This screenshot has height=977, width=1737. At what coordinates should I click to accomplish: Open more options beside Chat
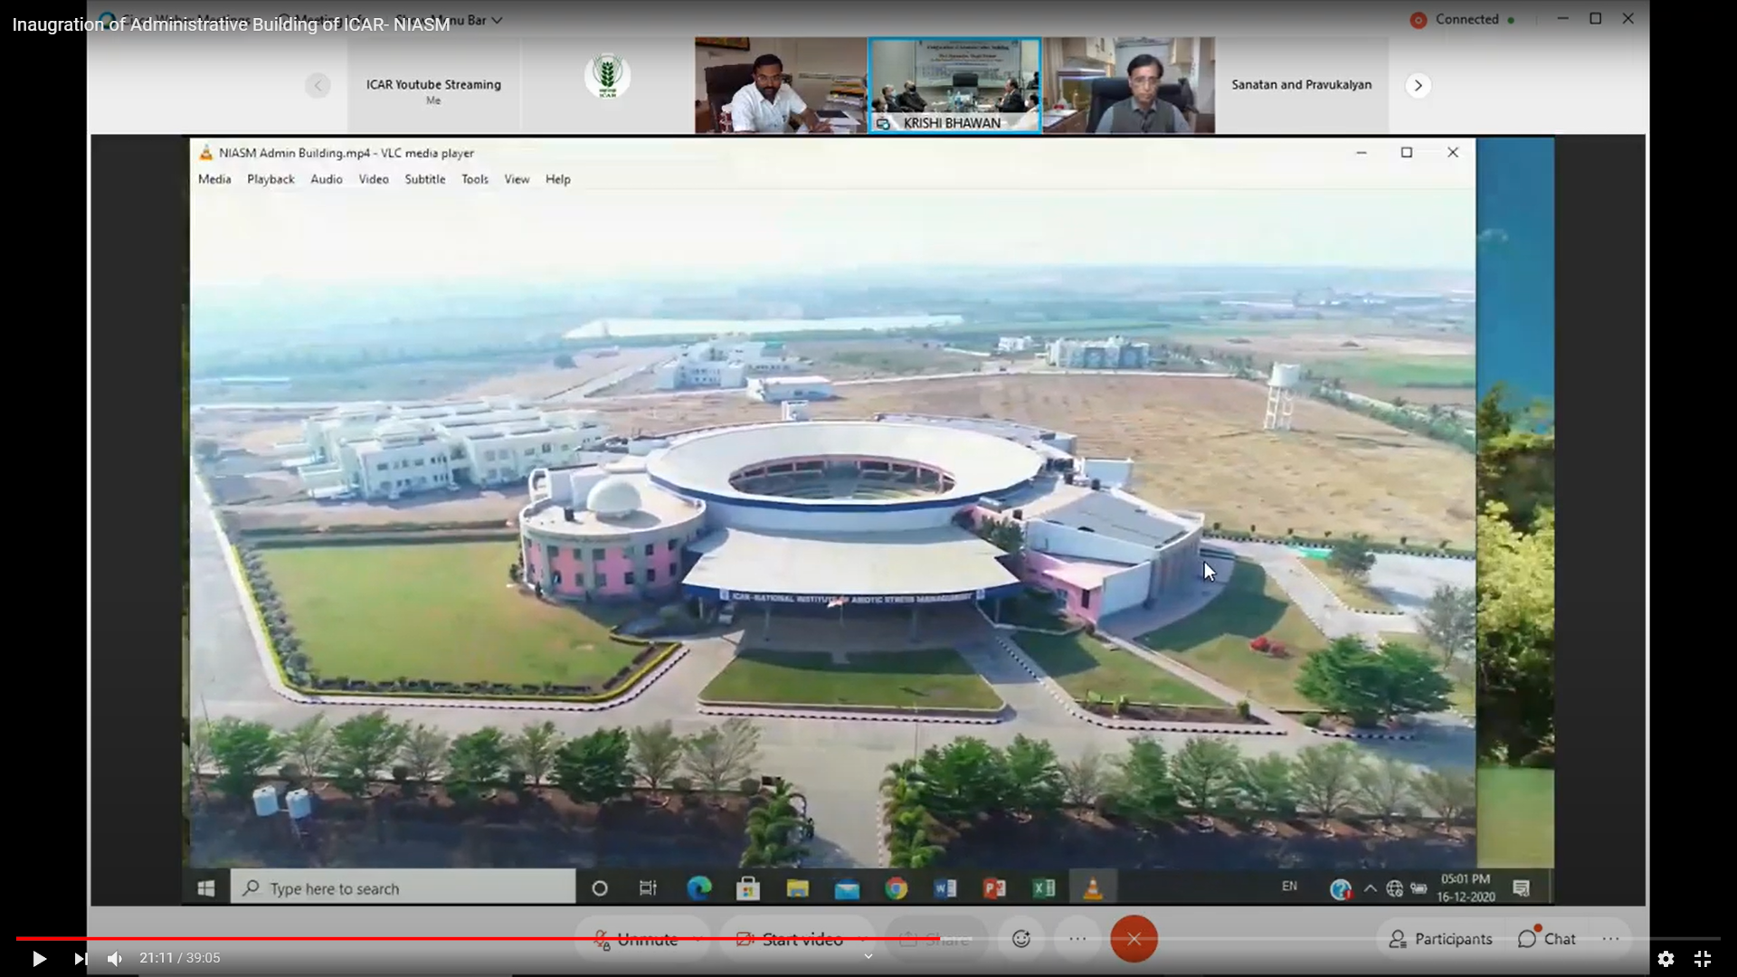[1611, 939]
